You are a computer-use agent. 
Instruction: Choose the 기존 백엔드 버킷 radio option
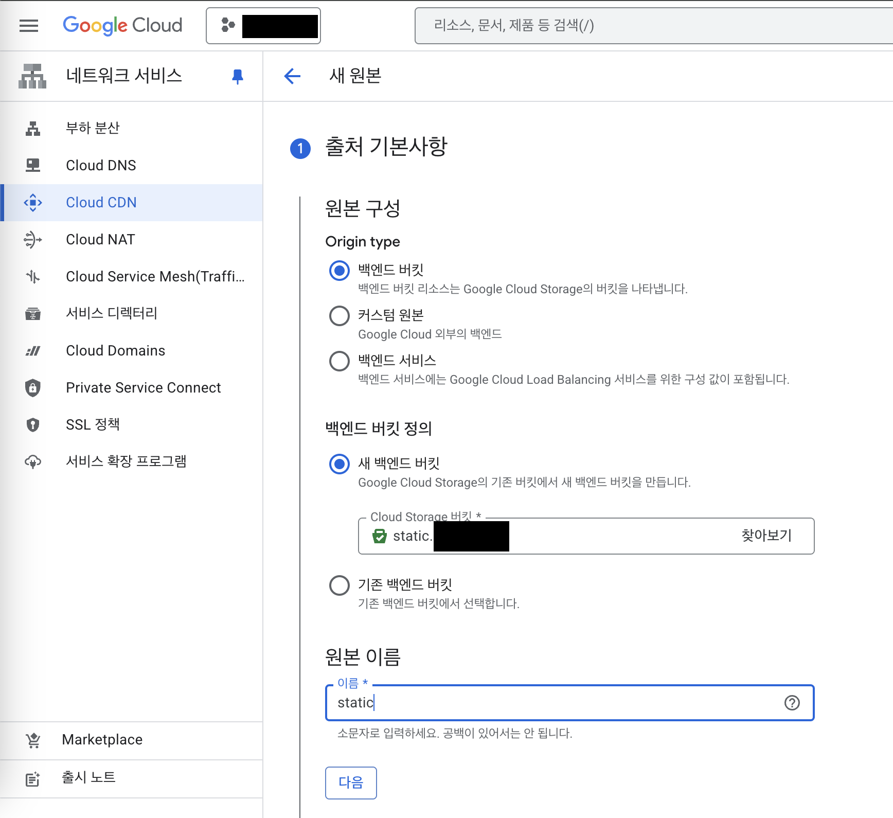tap(340, 585)
